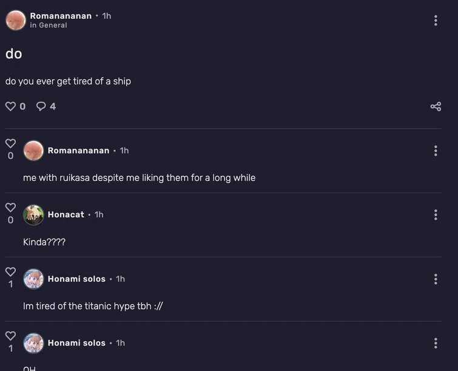Like Honacat's "Kinda????" comment
Viewport: 458px width, 371px height.
click(x=10, y=208)
